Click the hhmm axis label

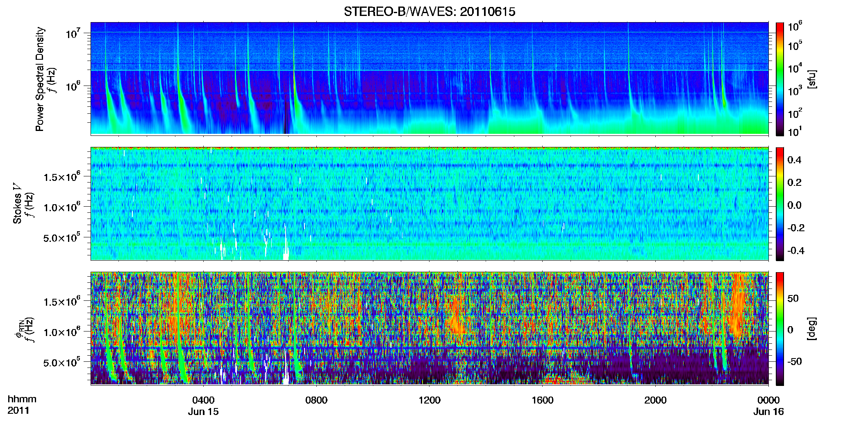[22, 399]
